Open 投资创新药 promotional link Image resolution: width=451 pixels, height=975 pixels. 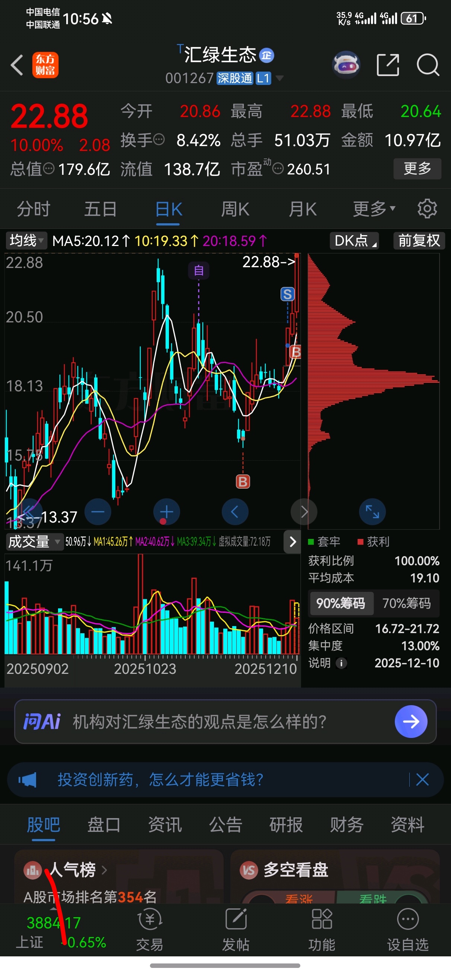tap(160, 779)
